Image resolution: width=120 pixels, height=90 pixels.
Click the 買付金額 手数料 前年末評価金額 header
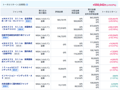point(92,12)
